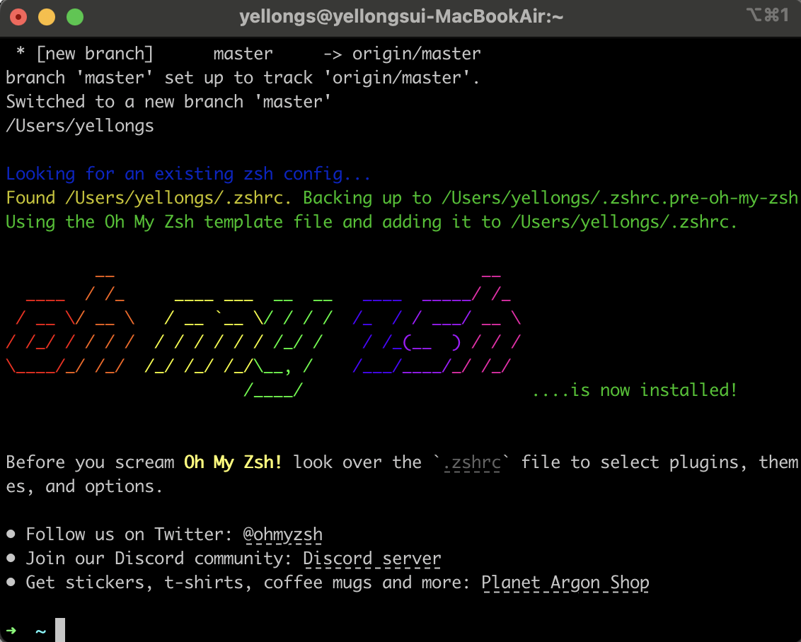Click bold yellow 'Oh My Zsh!' text

[233, 462]
